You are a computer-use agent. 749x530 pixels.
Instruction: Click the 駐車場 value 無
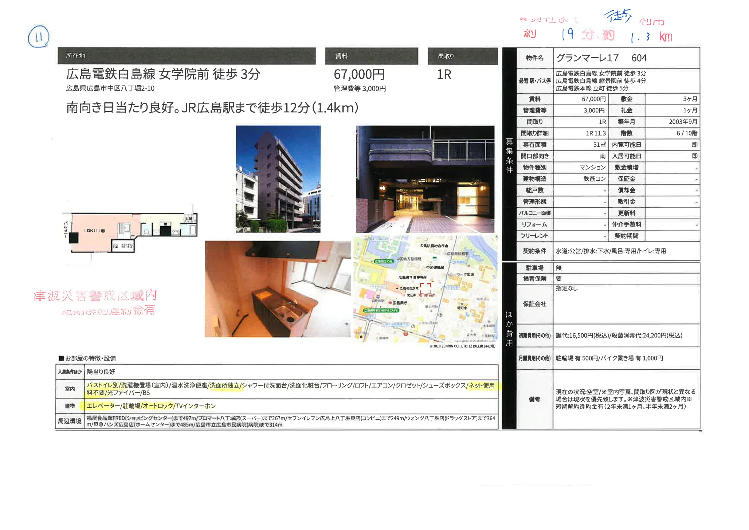pyautogui.click(x=558, y=268)
